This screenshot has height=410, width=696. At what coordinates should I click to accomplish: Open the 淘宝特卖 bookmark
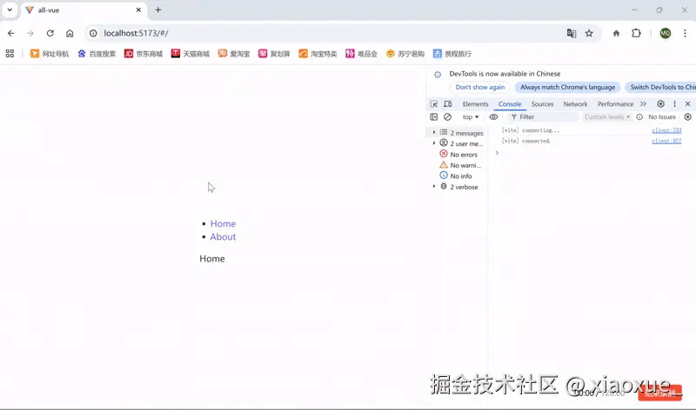[318, 54]
